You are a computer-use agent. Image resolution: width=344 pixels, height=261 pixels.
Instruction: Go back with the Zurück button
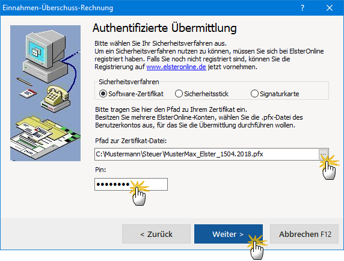(156, 234)
